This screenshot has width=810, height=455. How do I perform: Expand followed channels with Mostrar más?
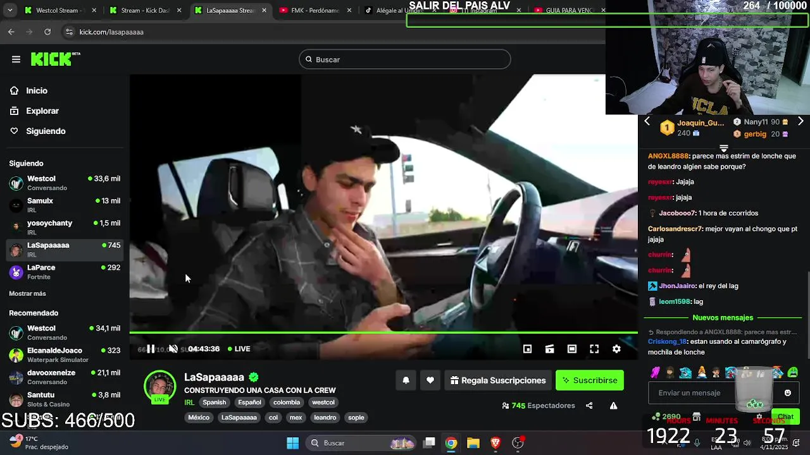coord(27,294)
